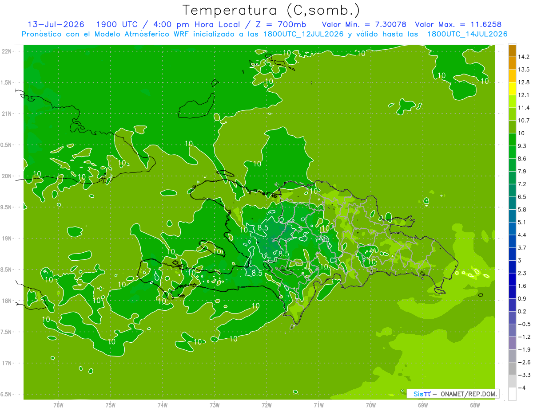
Task: Click the "12.8" colorbar value
Action: 525,82
